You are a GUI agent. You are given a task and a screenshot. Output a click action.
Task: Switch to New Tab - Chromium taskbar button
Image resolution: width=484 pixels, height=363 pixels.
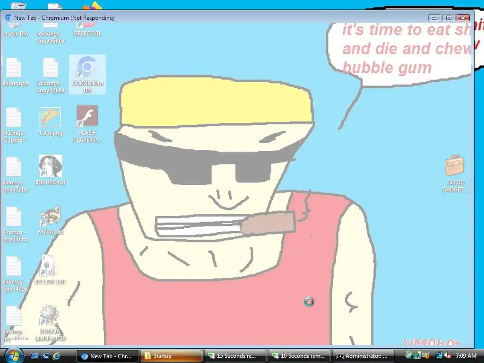tap(107, 356)
